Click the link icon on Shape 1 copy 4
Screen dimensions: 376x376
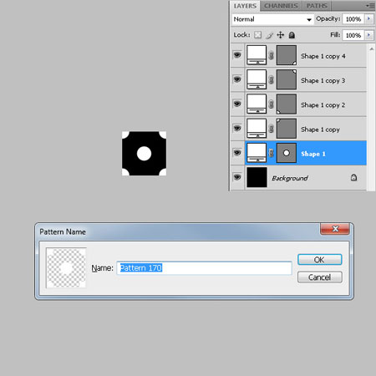[271, 55]
